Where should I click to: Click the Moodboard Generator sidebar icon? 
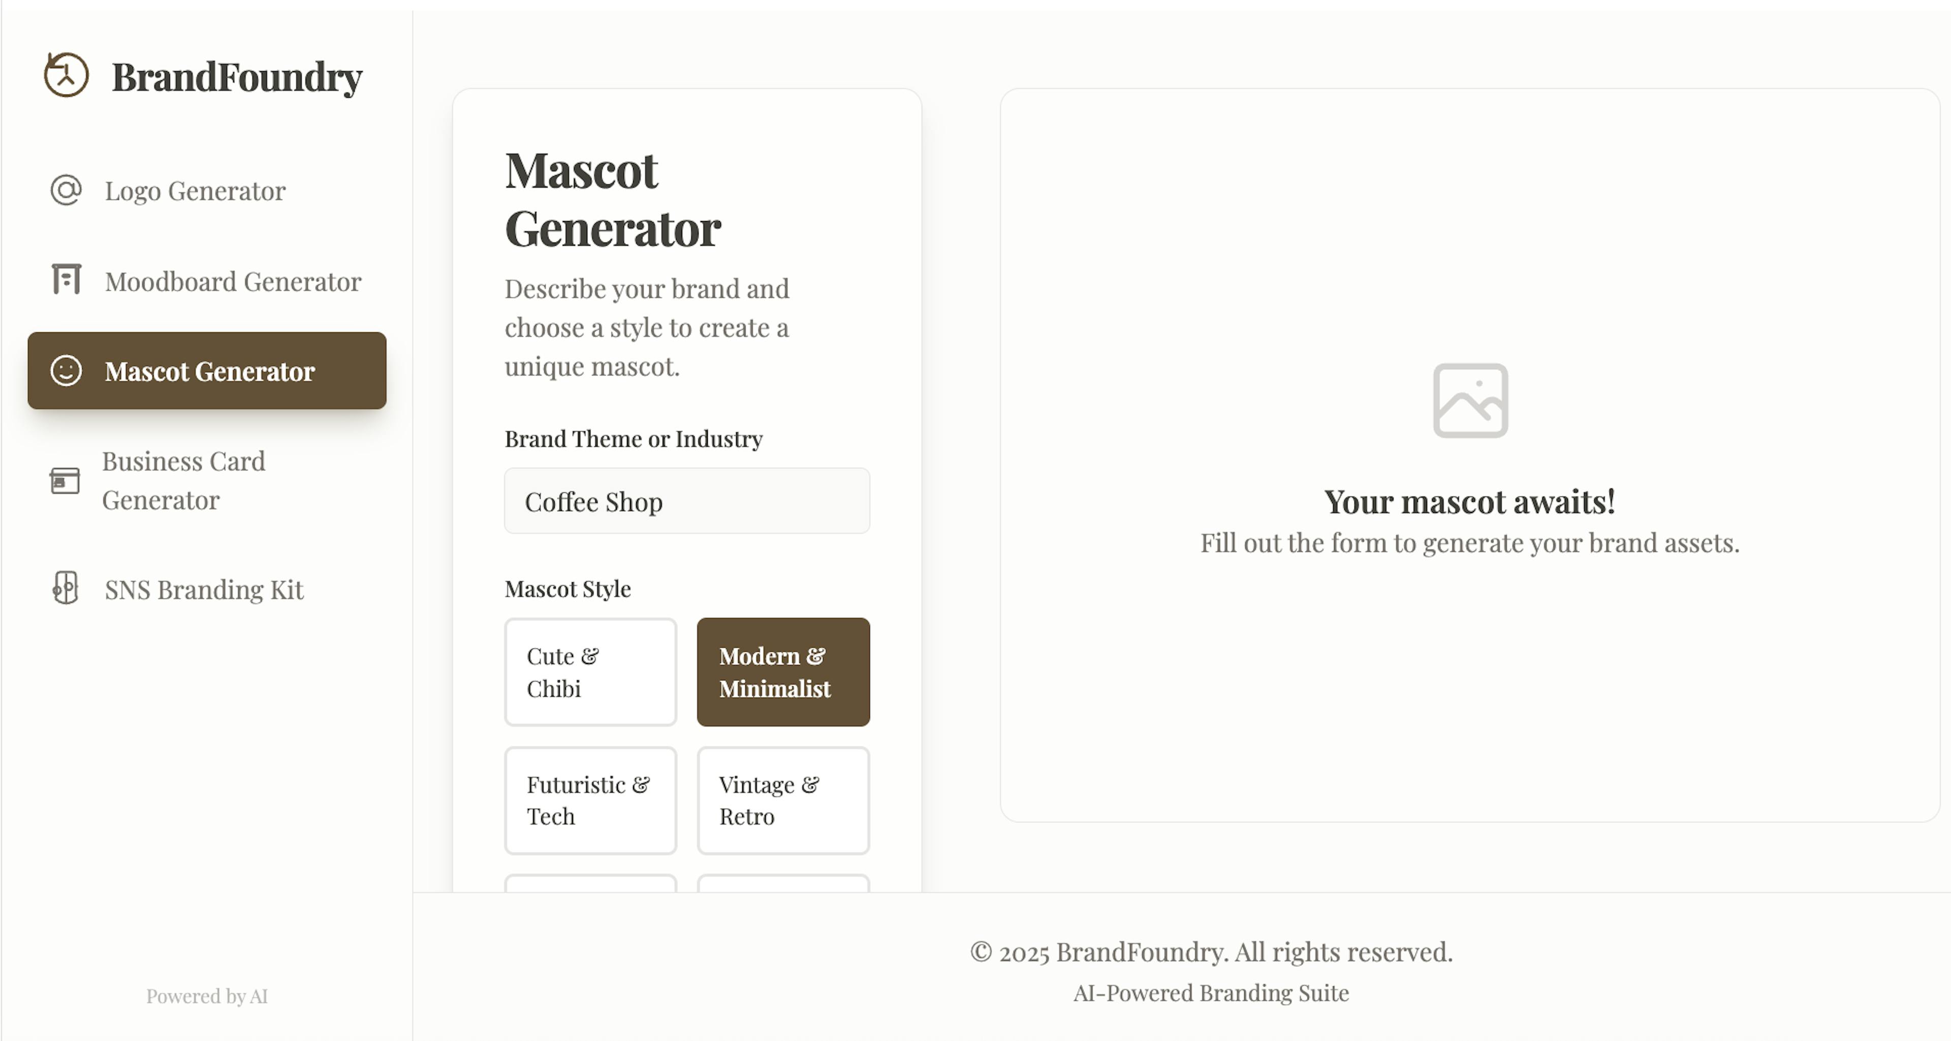coord(66,279)
